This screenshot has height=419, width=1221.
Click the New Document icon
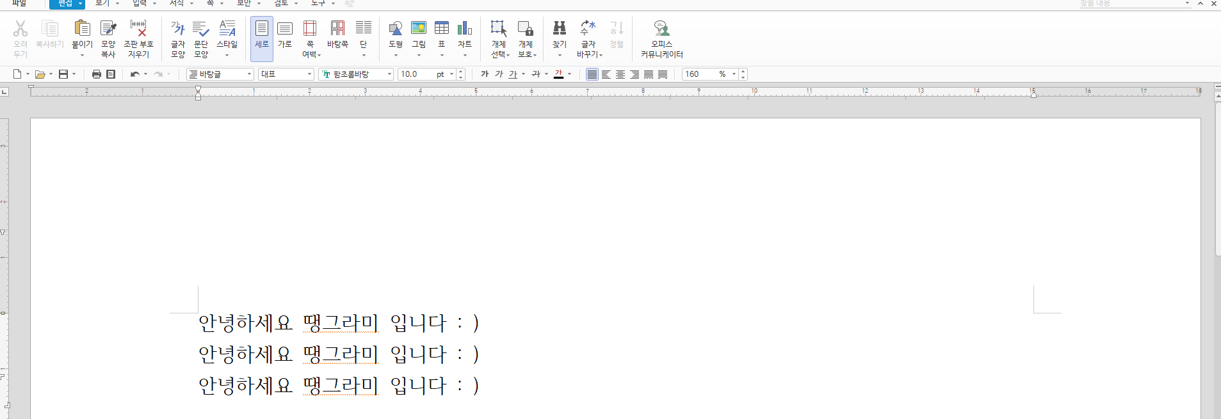point(17,74)
